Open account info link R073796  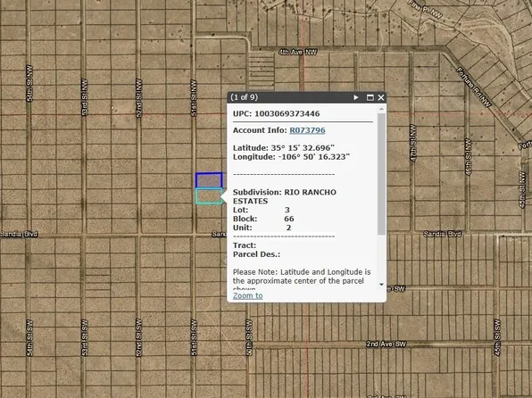(x=307, y=130)
